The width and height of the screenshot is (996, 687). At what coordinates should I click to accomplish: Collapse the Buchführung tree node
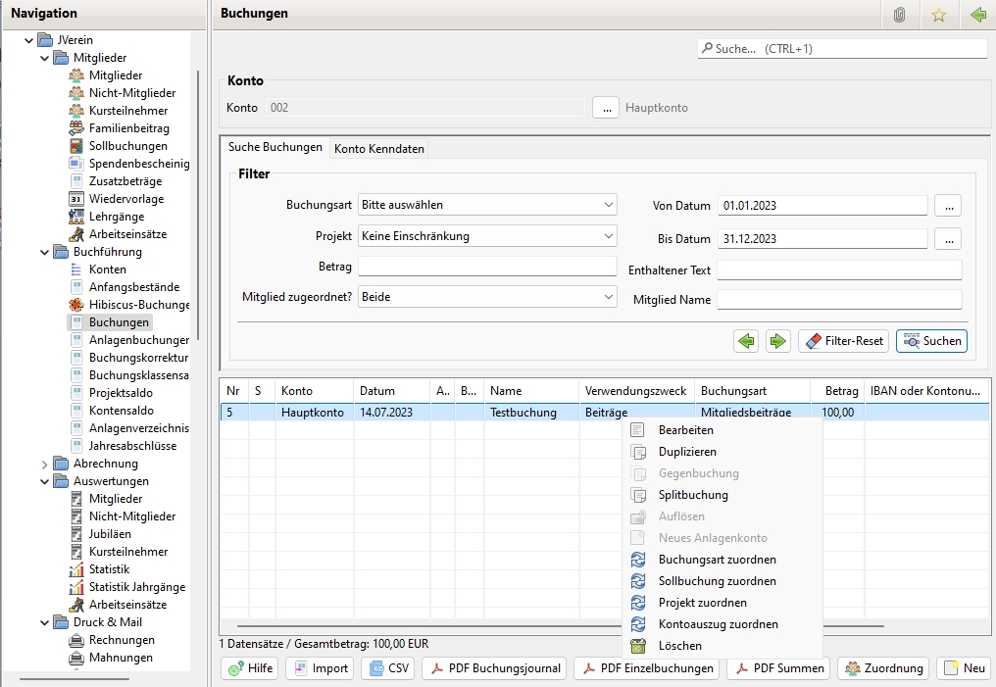click(44, 252)
